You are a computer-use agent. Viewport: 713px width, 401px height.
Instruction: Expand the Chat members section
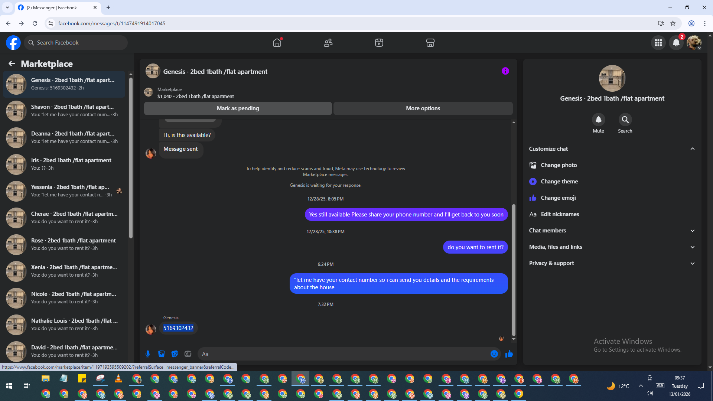(x=692, y=231)
